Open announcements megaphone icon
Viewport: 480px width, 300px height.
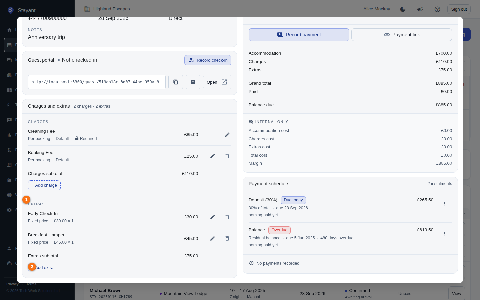(x=420, y=9)
